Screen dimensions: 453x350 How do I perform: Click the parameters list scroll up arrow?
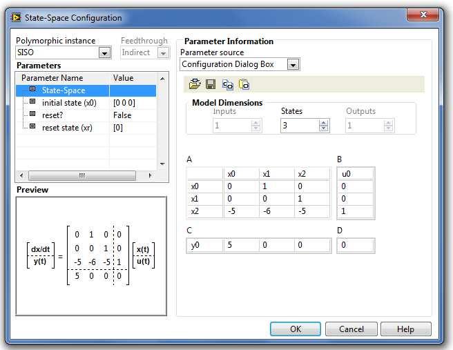163,79
